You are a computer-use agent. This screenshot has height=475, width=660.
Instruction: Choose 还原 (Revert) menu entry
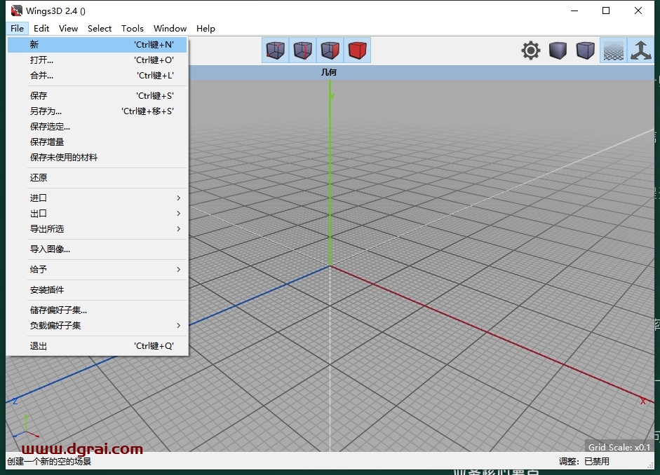point(97,178)
